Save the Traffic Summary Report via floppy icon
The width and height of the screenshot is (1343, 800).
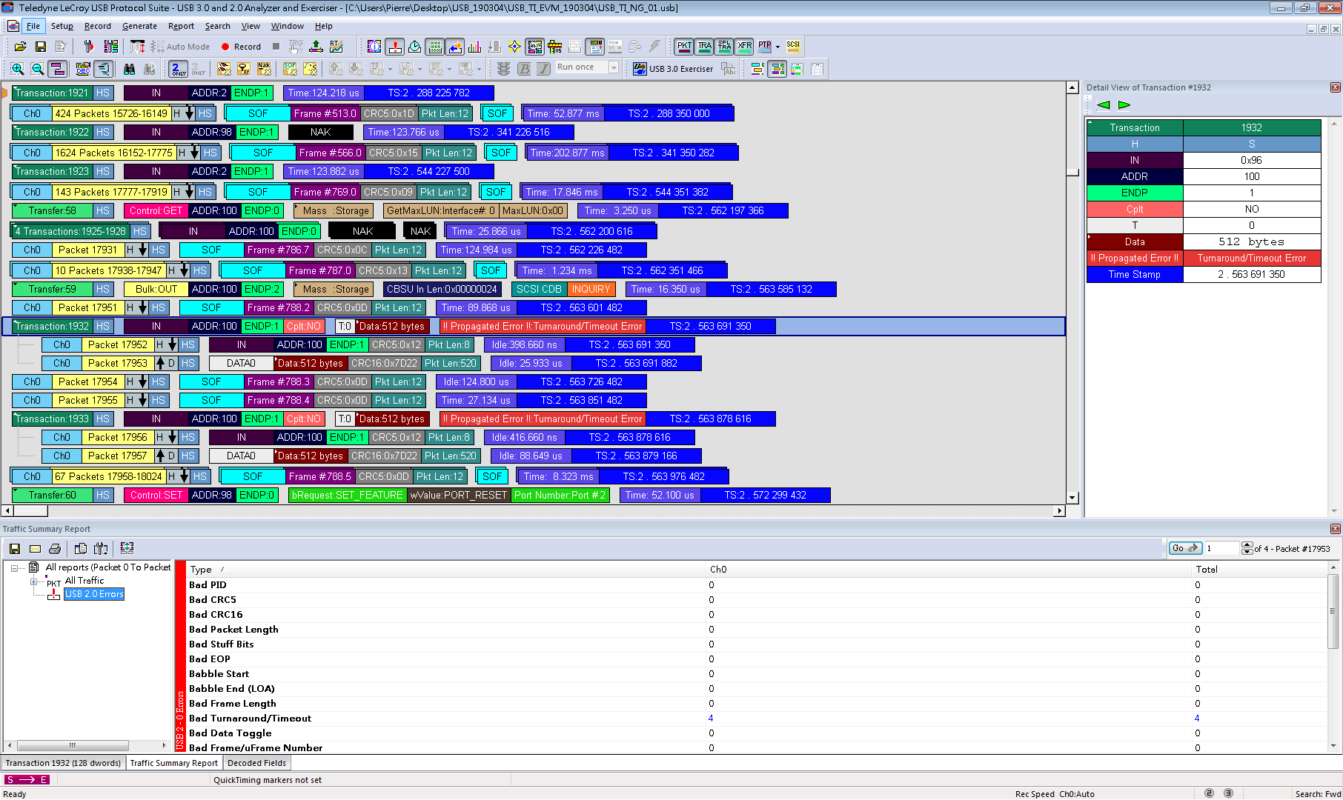click(x=14, y=548)
